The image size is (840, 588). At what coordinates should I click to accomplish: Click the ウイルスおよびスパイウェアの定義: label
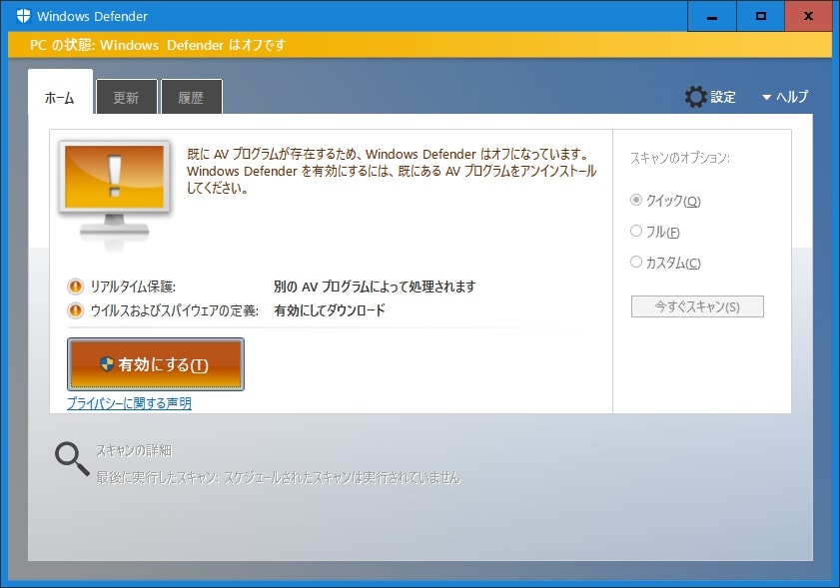click(175, 310)
